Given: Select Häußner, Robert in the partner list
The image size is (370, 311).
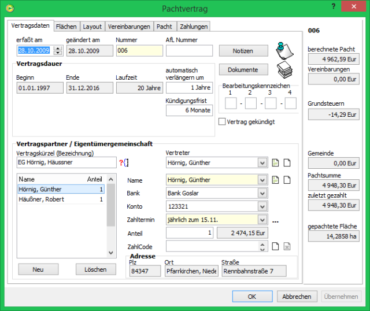Looking at the screenshot, I should coord(42,199).
